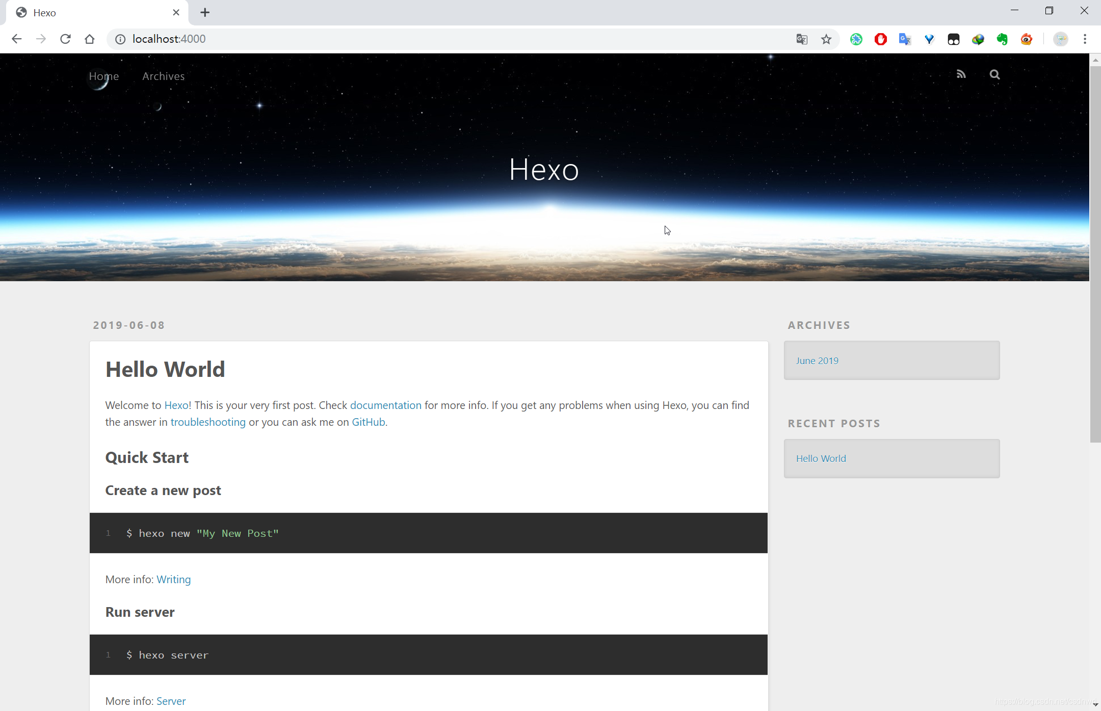
Task: Click the troubleshooting link
Action: [208, 422]
